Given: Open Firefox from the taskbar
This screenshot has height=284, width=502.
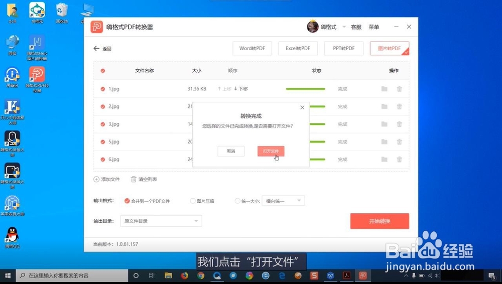Looking at the screenshot, I should (x=184, y=275).
